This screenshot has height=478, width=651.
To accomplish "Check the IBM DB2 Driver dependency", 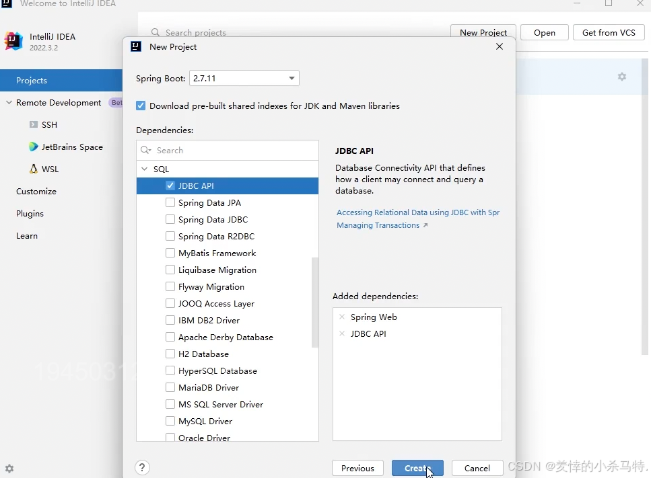I will (170, 320).
